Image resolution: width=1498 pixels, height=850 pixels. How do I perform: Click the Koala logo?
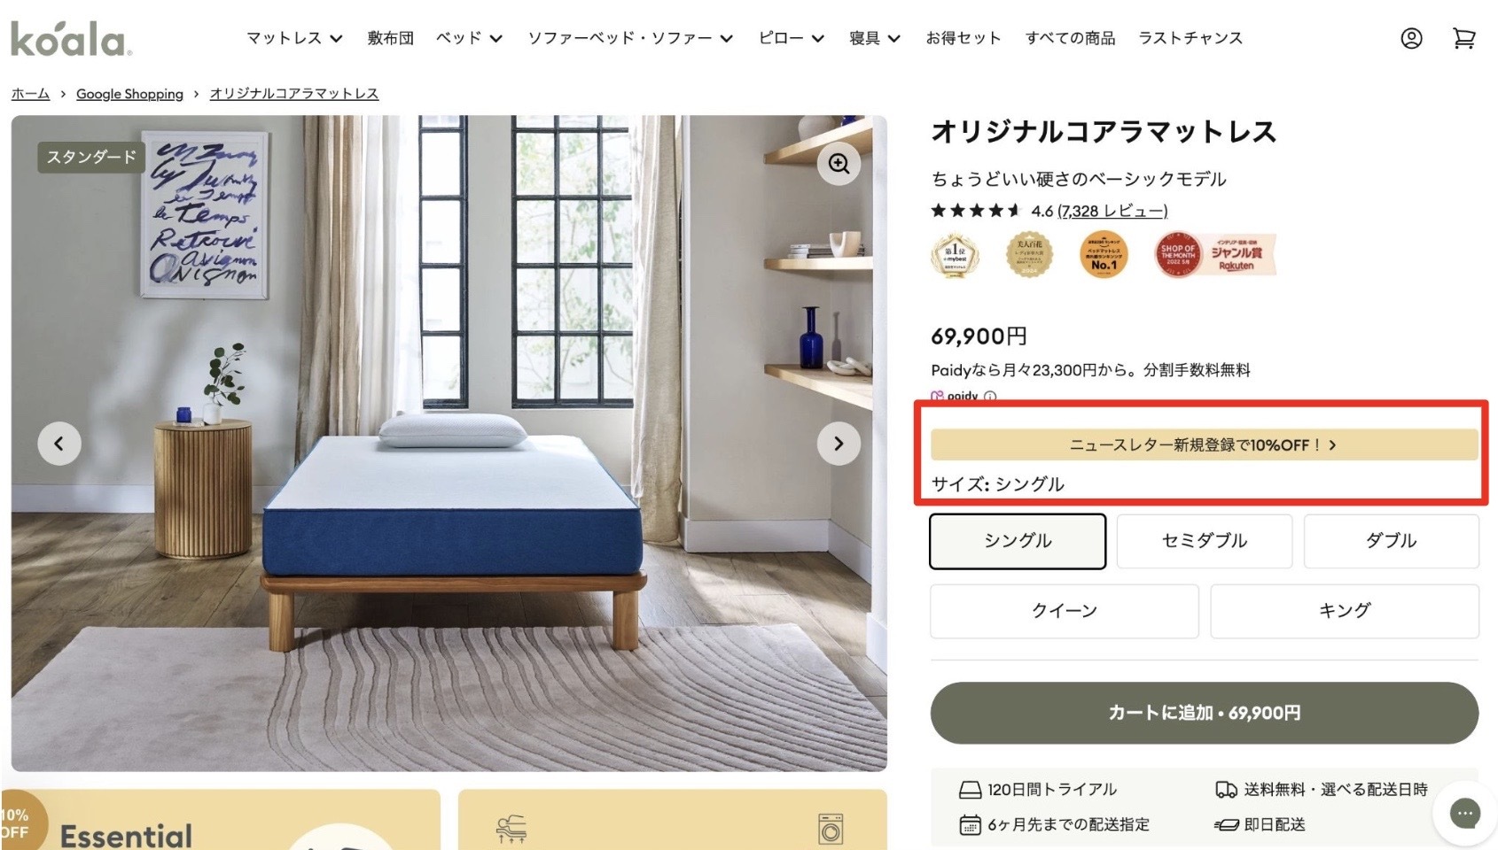pos(71,39)
